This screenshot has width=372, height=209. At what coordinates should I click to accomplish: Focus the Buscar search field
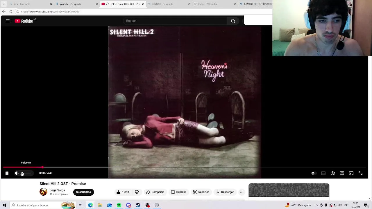click(x=175, y=21)
